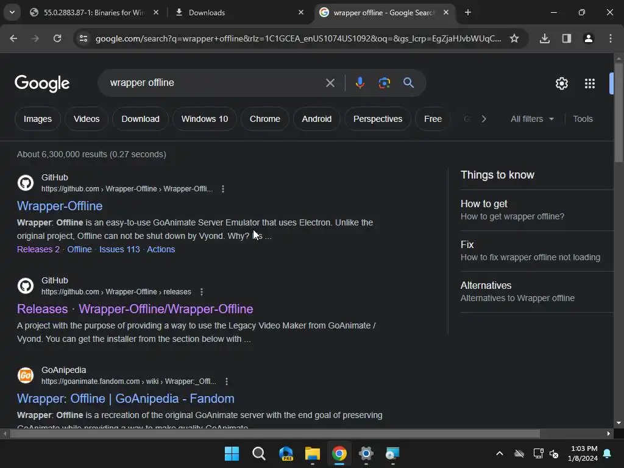Filter results by Images
The width and height of the screenshot is (624, 468).
click(37, 119)
